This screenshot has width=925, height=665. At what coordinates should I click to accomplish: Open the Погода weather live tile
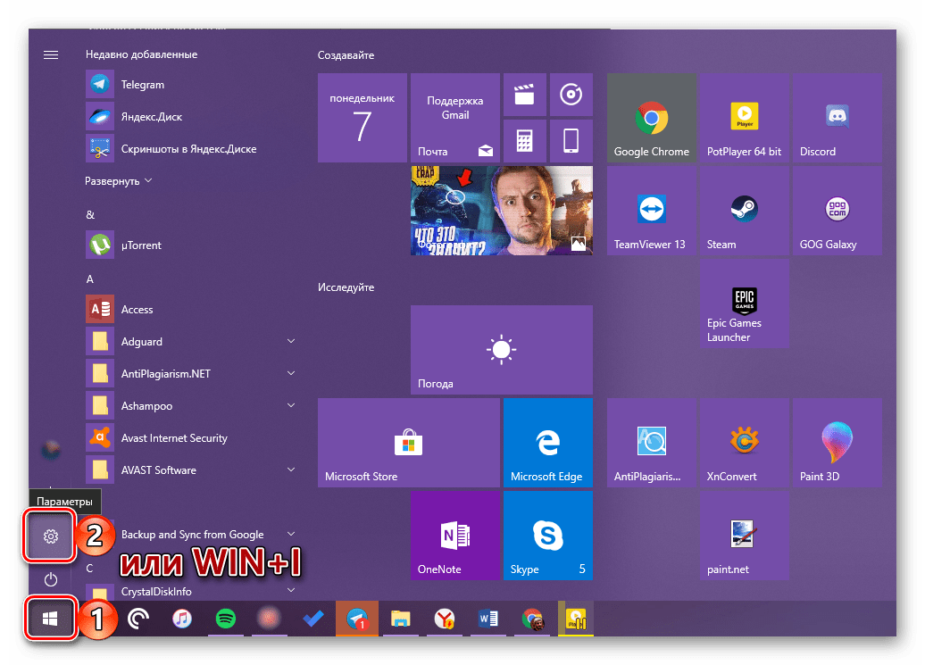(x=501, y=350)
